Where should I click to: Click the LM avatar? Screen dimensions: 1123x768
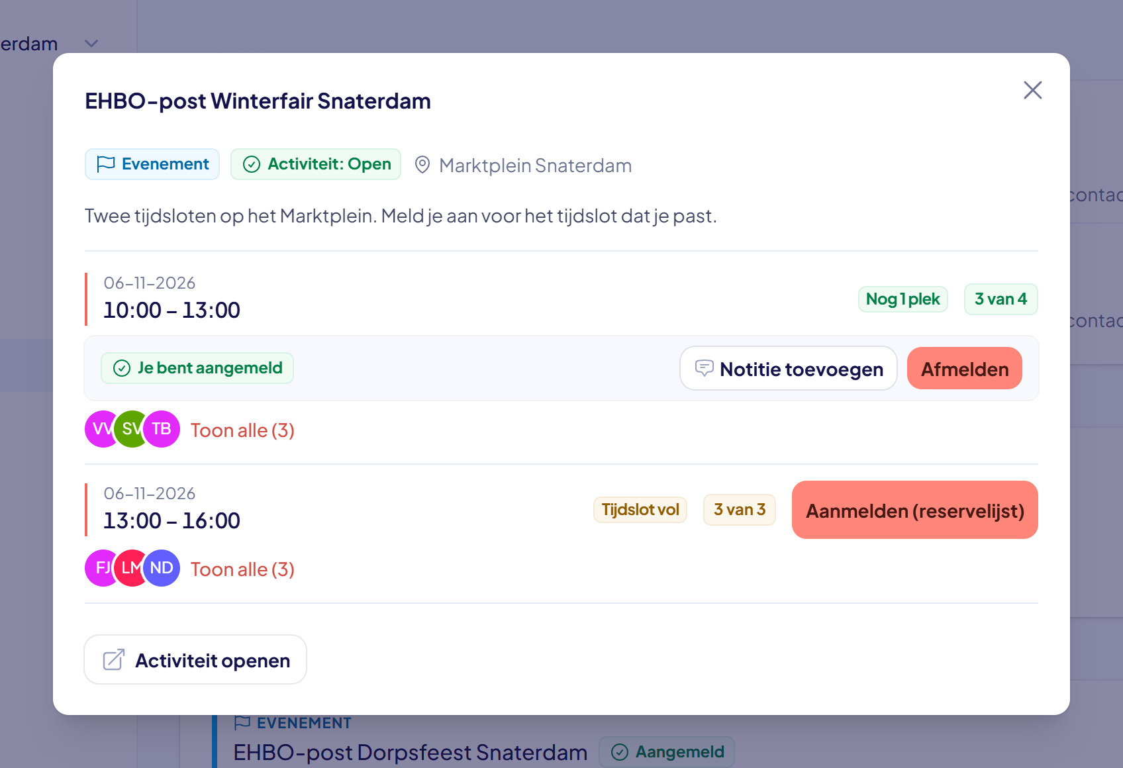[x=130, y=568]
